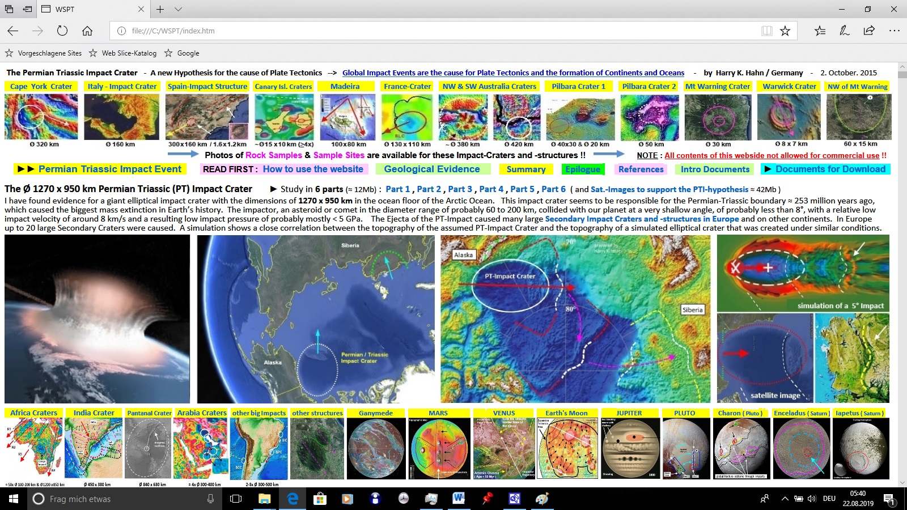Open the Italy - Impact Crater tab
This screenshot has width=907, height=510.
point(122,86)
